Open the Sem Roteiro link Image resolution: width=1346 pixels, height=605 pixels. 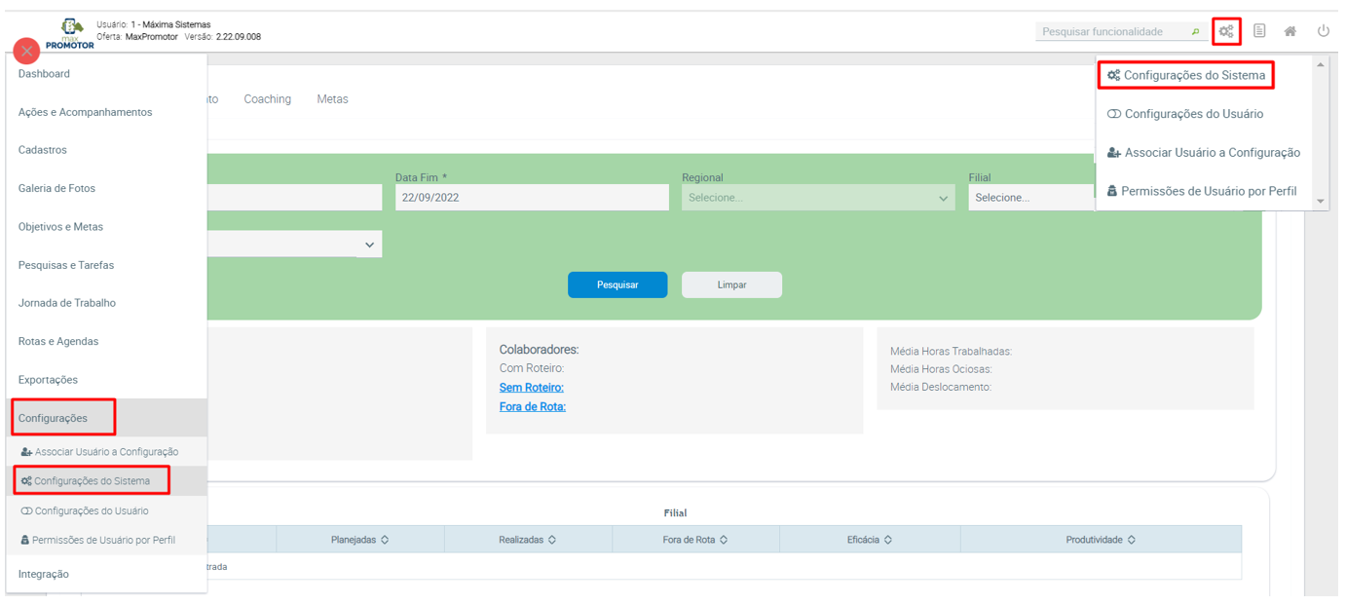531,388
